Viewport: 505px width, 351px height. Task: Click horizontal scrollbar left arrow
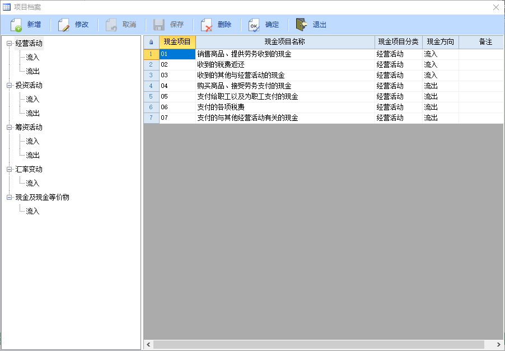click(148, 344)
